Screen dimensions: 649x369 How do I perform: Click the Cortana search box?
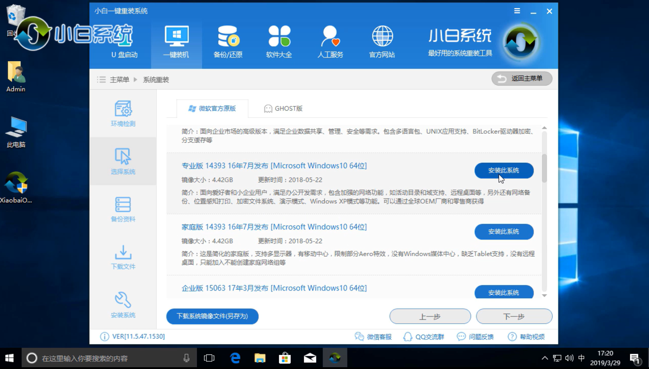[x=109, y=358]
